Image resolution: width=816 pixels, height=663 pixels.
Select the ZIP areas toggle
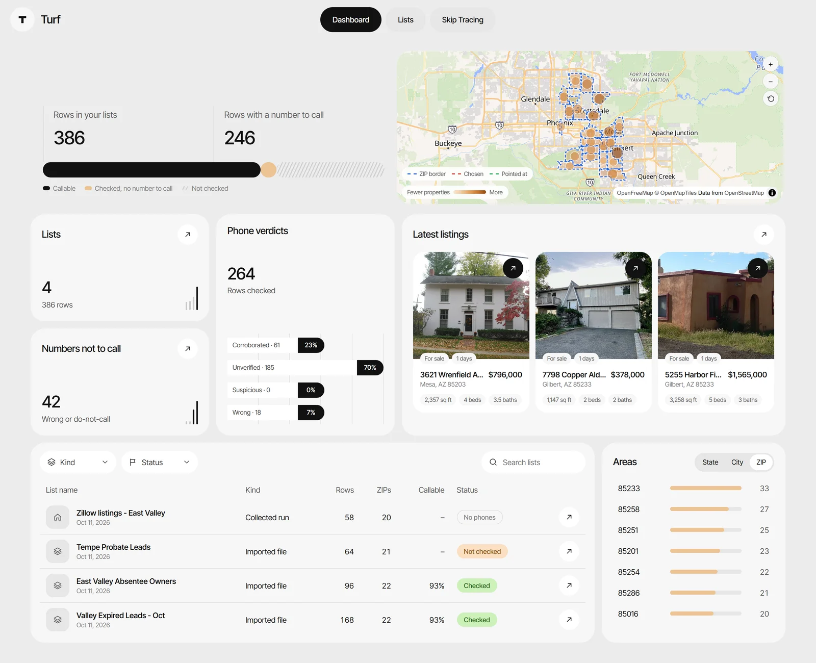761,462
